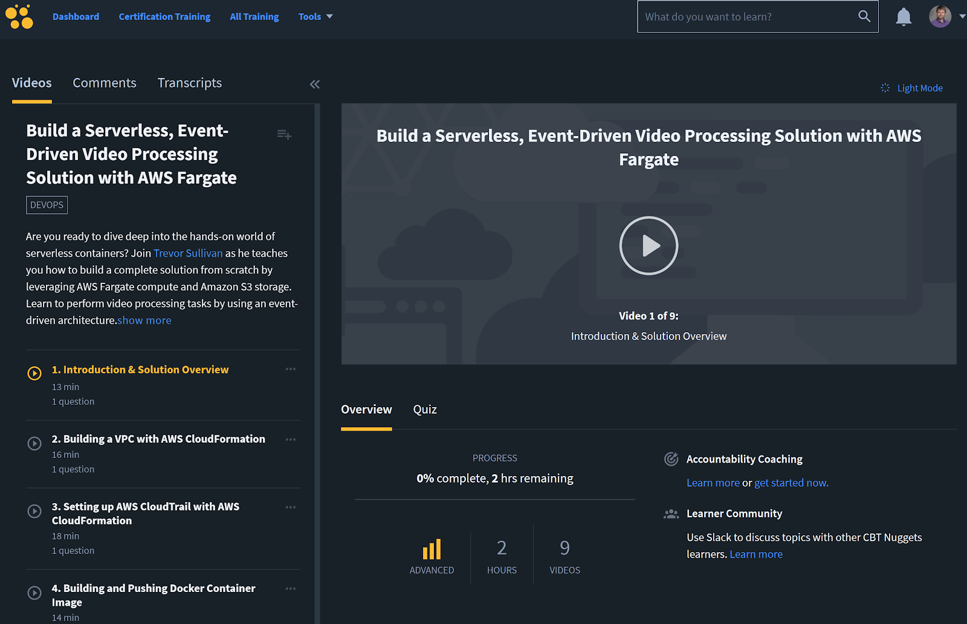967x624 pixels.
Task: Open more options for Building a VPC video
Action: click(x=291, y=439)
